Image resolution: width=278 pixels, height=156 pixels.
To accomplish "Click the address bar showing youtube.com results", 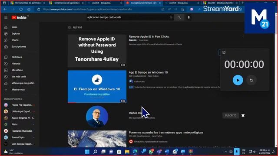I will tap(87, 9).
